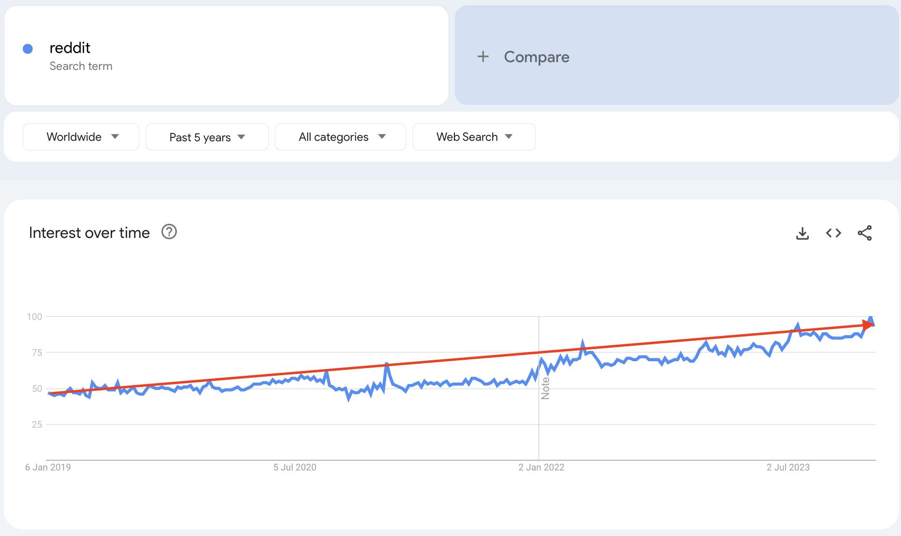Screen dimensions: 901x536
Task: Click the reddit Search term label
Action: (81, 66)
